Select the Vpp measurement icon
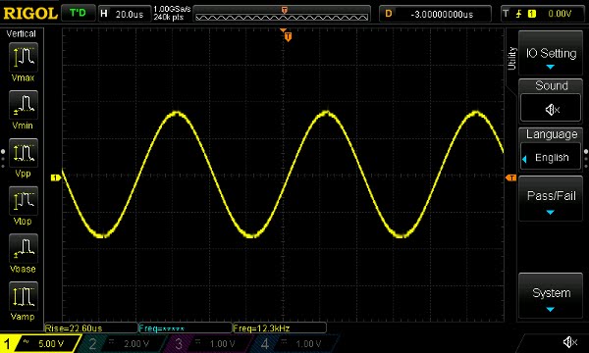The width and height of the screenshot is (589, 353). [23, 153]
